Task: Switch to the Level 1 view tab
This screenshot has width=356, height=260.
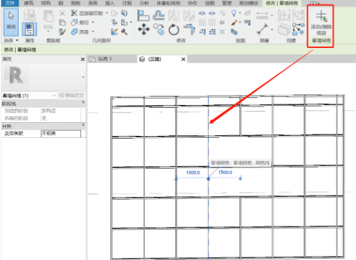Action: pos(104,59)
